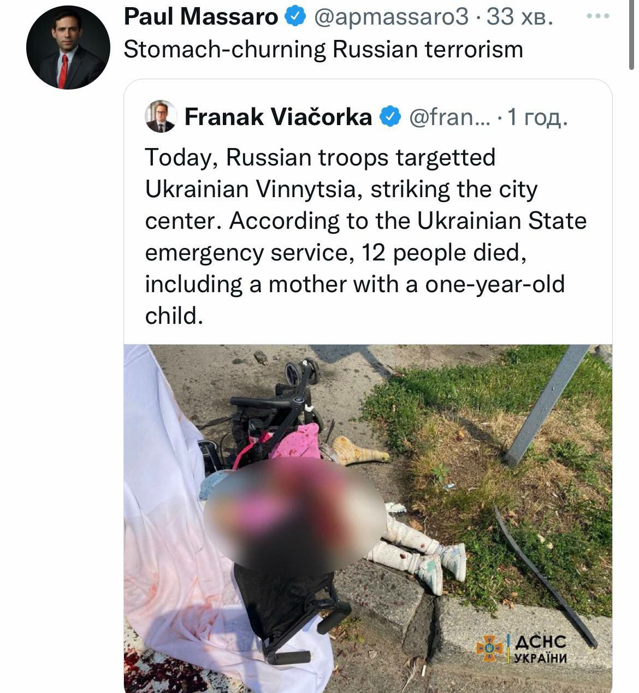Select the Paul Massaro display name

click(x=201, y=17)
